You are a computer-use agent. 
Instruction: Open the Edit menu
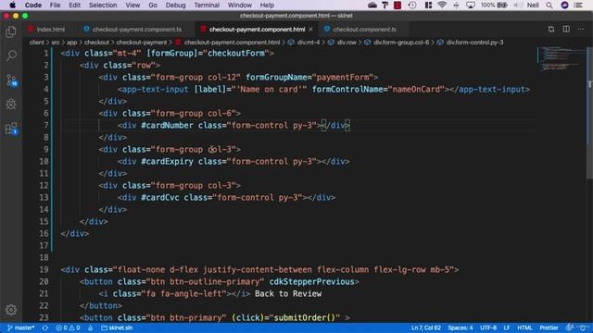pos(74,5)
